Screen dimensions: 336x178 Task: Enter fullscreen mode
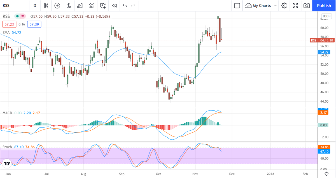click(295, 6)
